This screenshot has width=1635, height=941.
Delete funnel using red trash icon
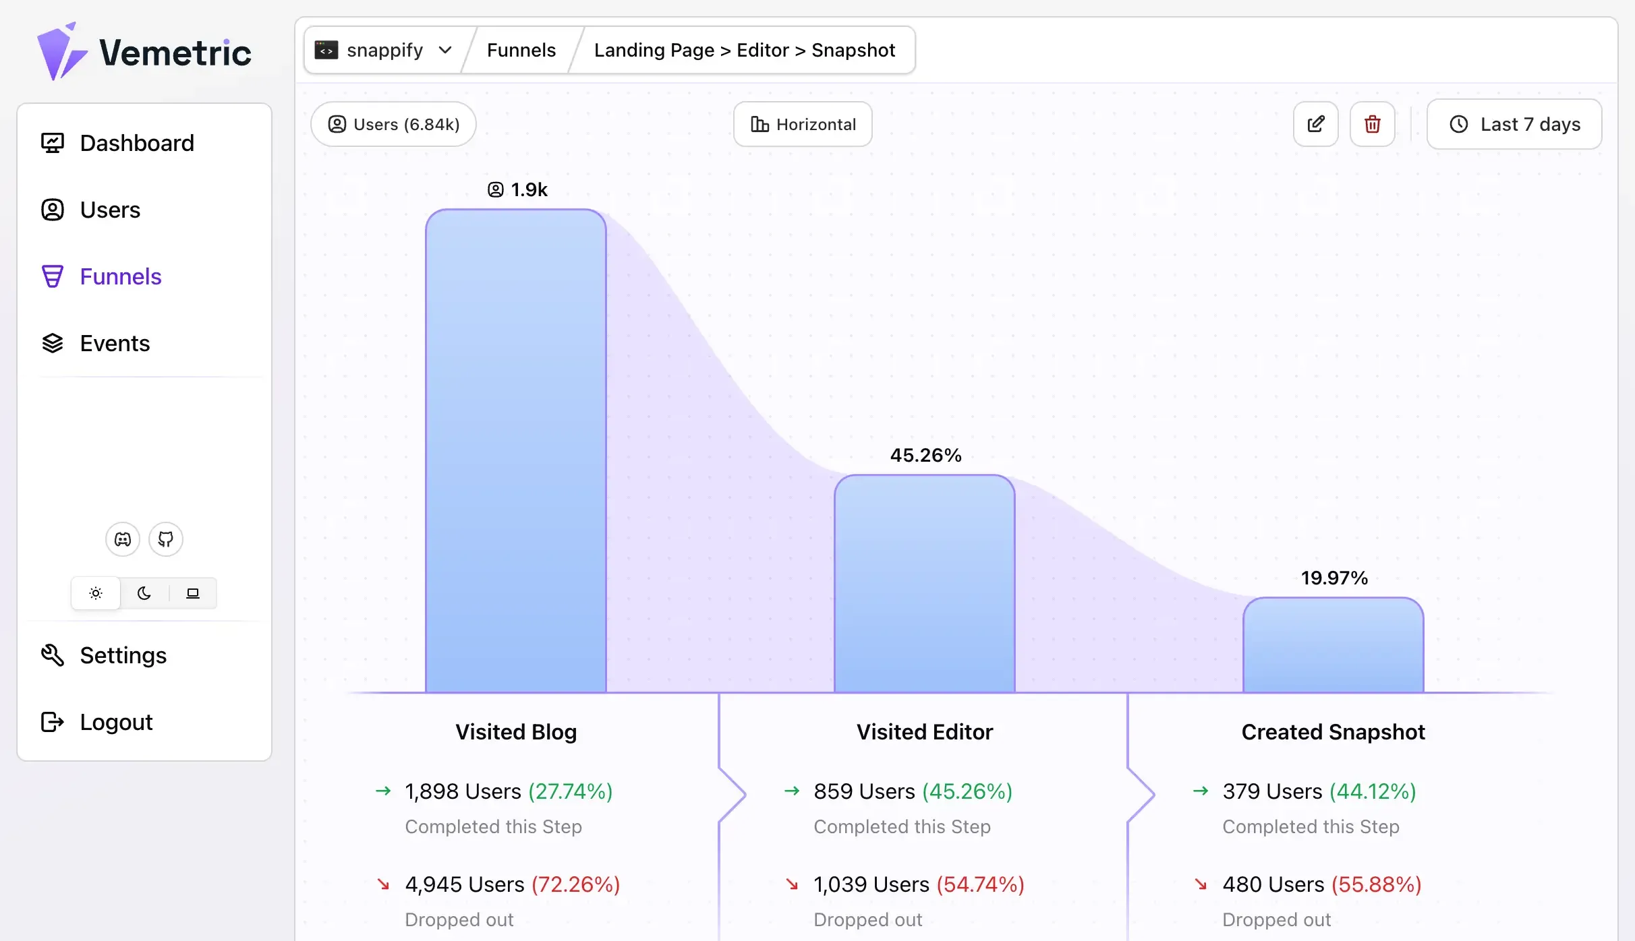tap(1372, 124)
